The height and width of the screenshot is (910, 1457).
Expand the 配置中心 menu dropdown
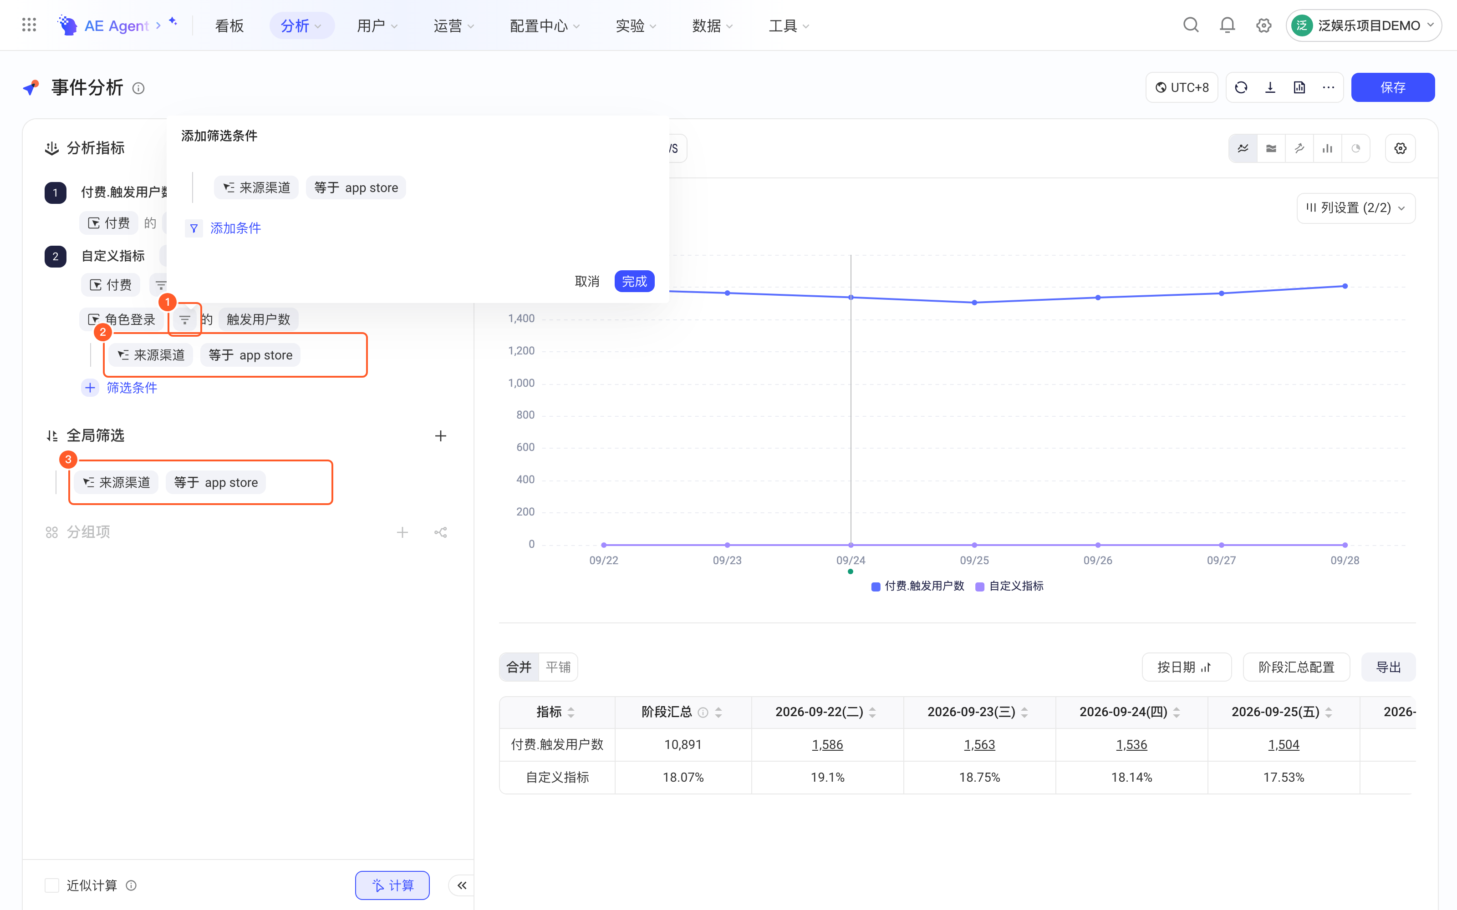544,25
